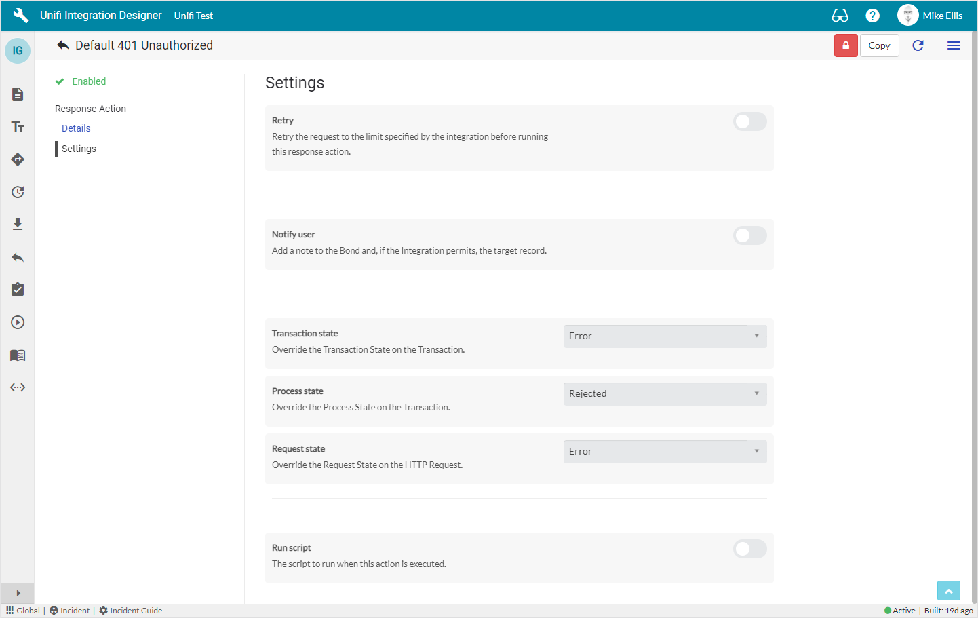
Task: Open the messages sidebar icon
Action: point(18,159)
